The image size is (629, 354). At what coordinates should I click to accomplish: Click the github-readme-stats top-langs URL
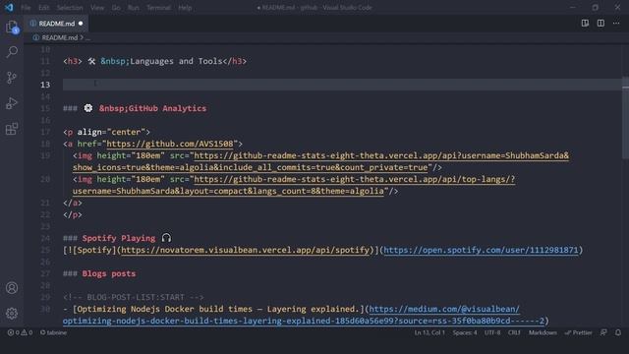tap(354, 179)
